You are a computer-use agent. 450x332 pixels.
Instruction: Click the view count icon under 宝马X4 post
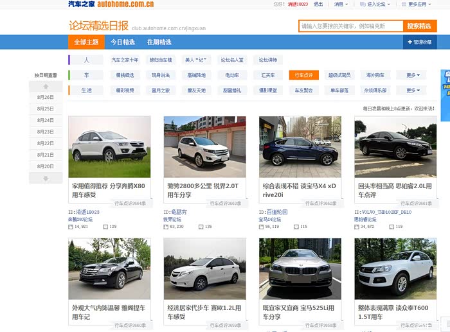pos(262,227)
